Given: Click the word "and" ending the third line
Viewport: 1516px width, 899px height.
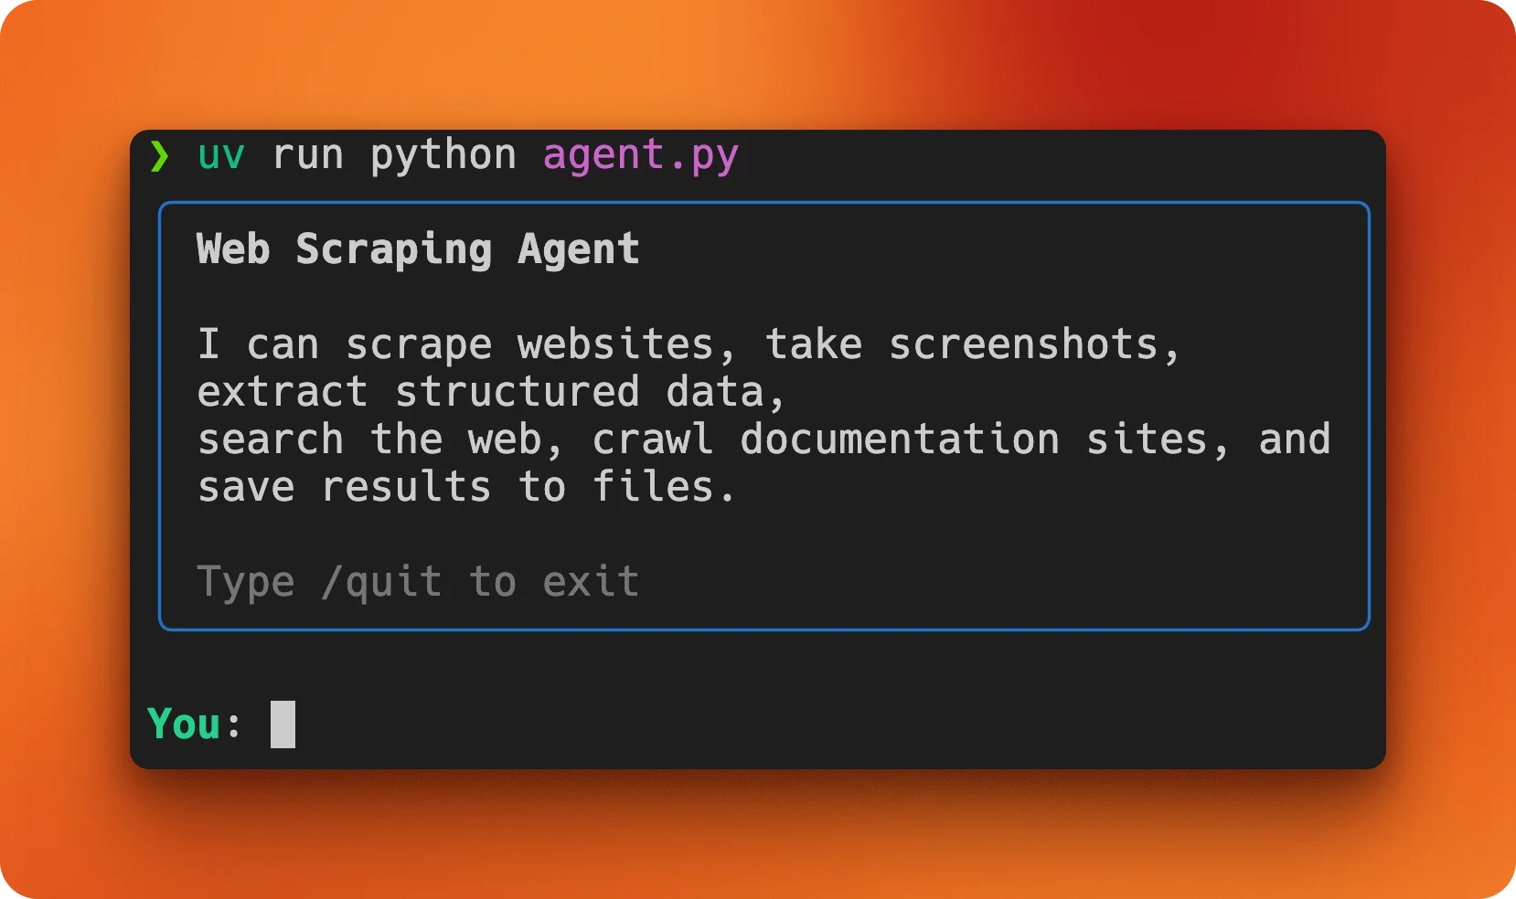Looking at the screenshot, I should coord(1294,439).
